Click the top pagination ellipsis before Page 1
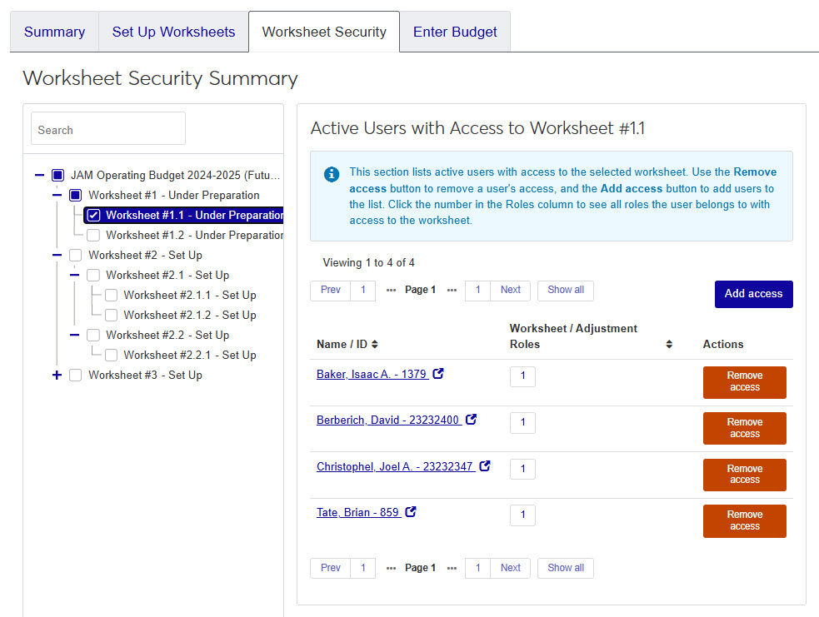The width and height of the screenshot is (819, 617). tap(391, 290)
